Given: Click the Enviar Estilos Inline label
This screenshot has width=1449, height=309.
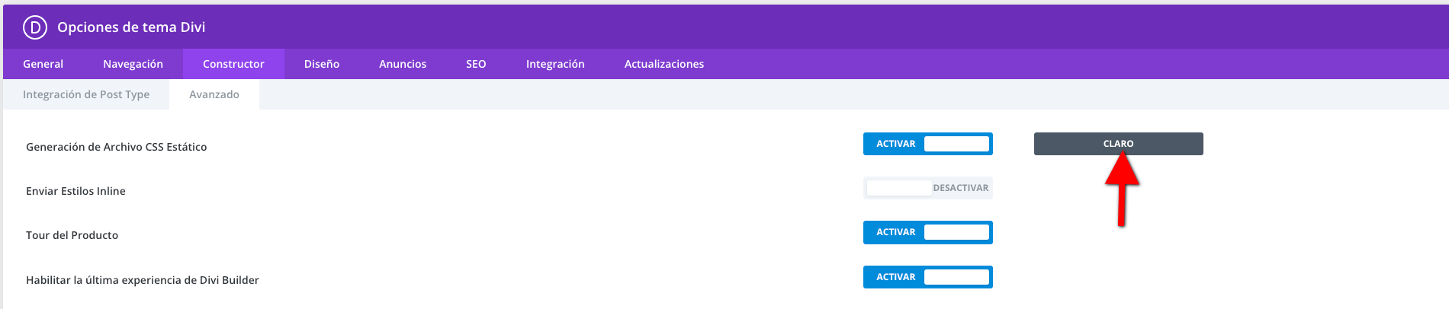Looking at the screenshot, I should coord(76,191).
